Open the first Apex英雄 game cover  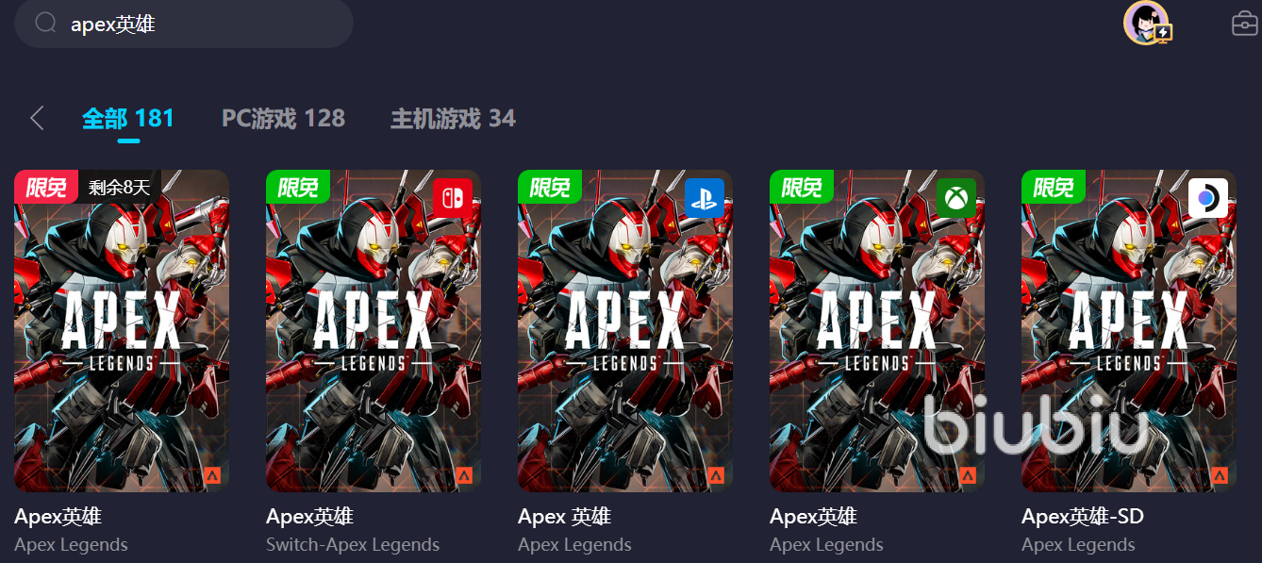122,331
